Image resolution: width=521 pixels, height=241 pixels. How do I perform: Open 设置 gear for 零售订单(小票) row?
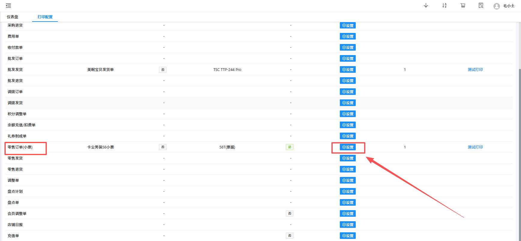[348, 147]
